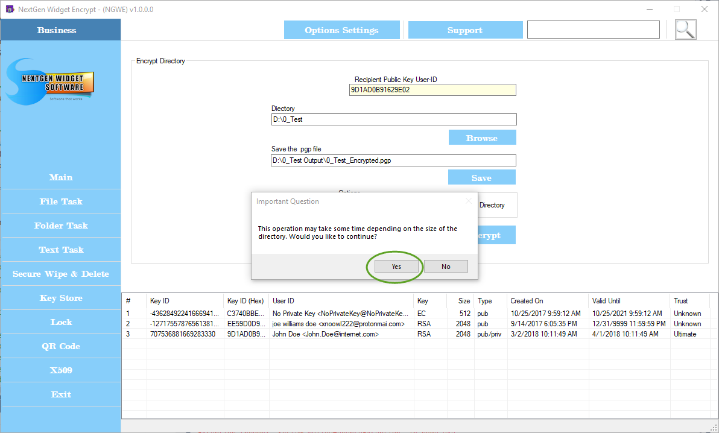Open the File Task menu
The height and width of the screenshot is (433, 719).
point(61,201)
